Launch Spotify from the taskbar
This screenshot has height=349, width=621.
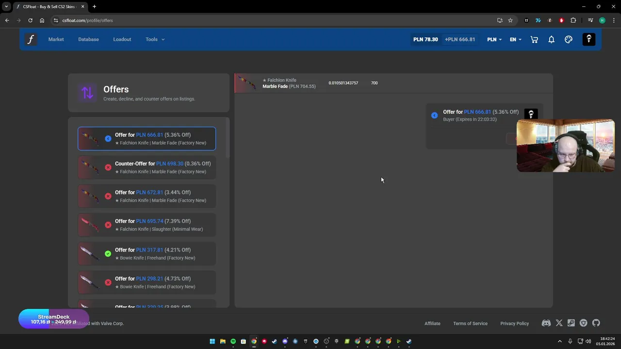(233, 341)
